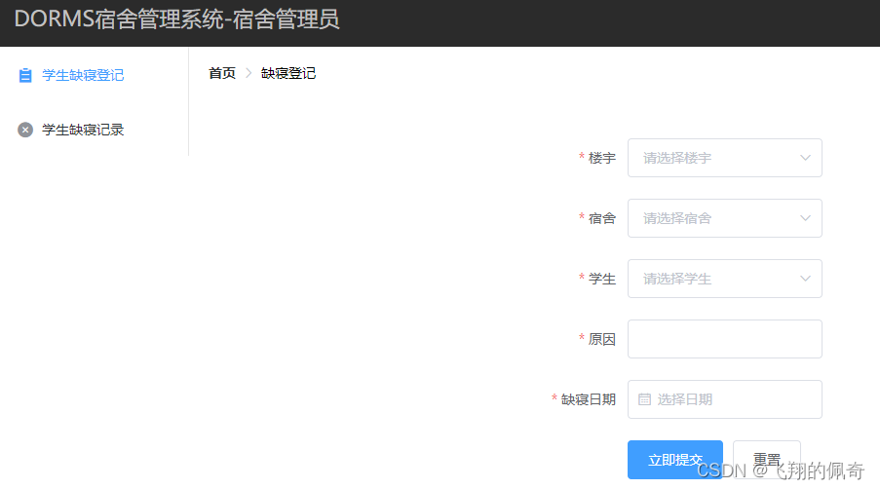Click the calendar icon in 缺寝日期 field
Screen dimensions: 880x489
click(x=644, y=399)
